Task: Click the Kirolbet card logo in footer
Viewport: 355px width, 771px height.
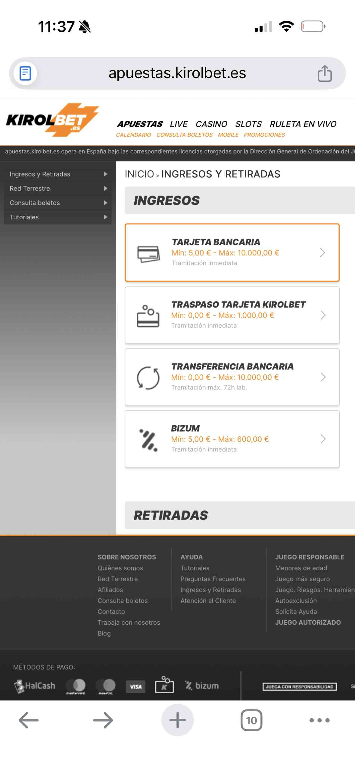Action: point(164,684)
